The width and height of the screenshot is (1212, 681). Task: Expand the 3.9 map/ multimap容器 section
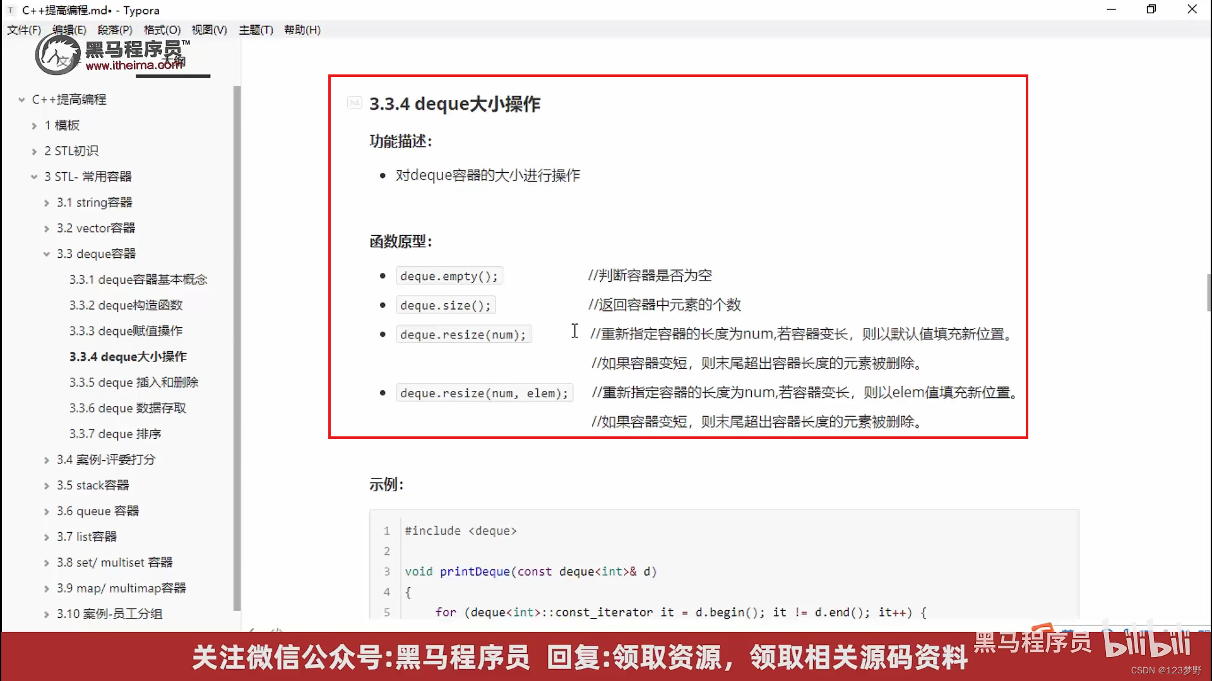pyautogui.click(x=47, y=588)
